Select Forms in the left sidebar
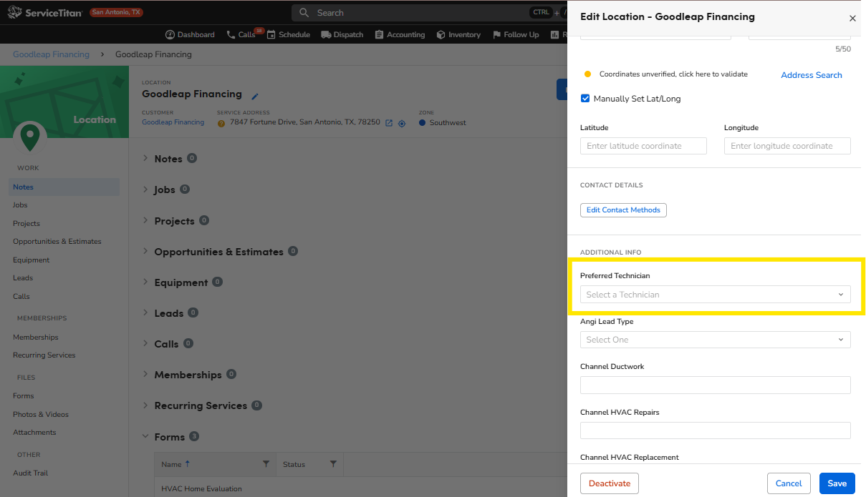Image resolution: width=866 pixels, height=497 pixels. tap(24, 395)
